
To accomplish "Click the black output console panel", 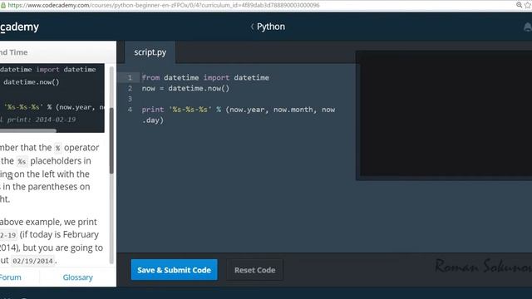I will tap(446, 114).
